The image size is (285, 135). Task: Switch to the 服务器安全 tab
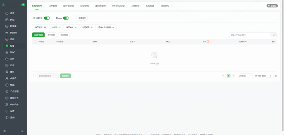pyautogui.click(x=68, y=6)
